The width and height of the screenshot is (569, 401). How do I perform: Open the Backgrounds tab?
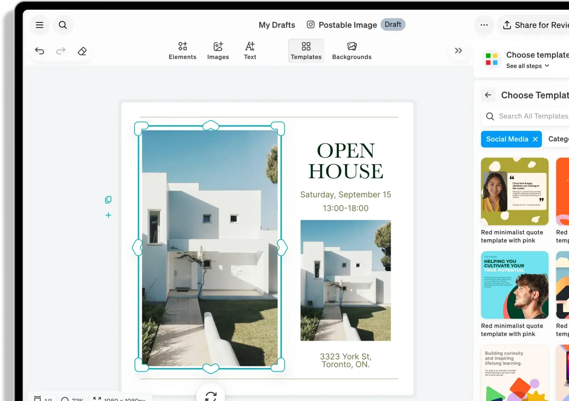click(x=352, y=51)
